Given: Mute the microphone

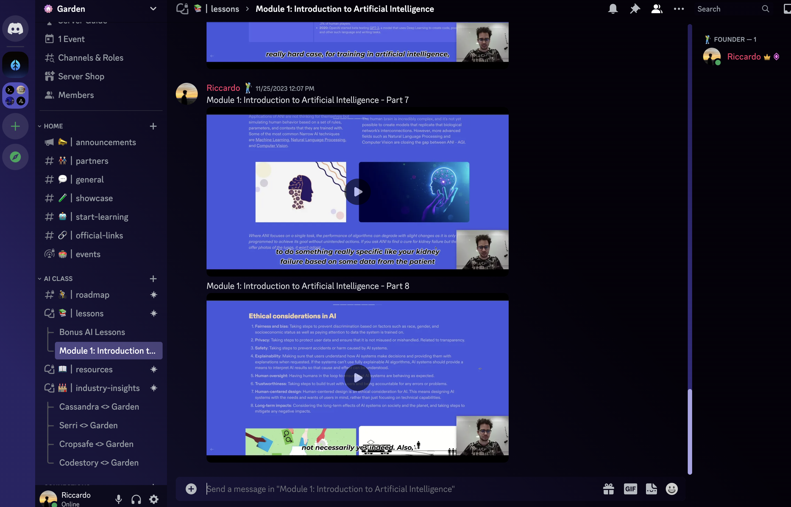Looking at the screenshot, I should pos(119,499).
